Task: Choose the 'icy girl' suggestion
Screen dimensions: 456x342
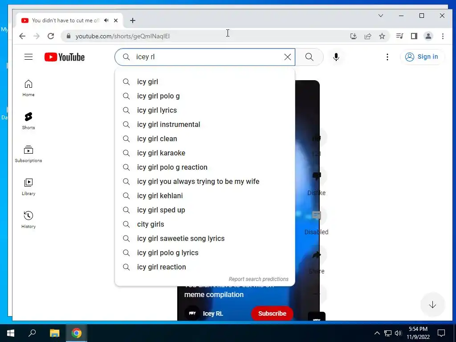Action: (205, 82)
